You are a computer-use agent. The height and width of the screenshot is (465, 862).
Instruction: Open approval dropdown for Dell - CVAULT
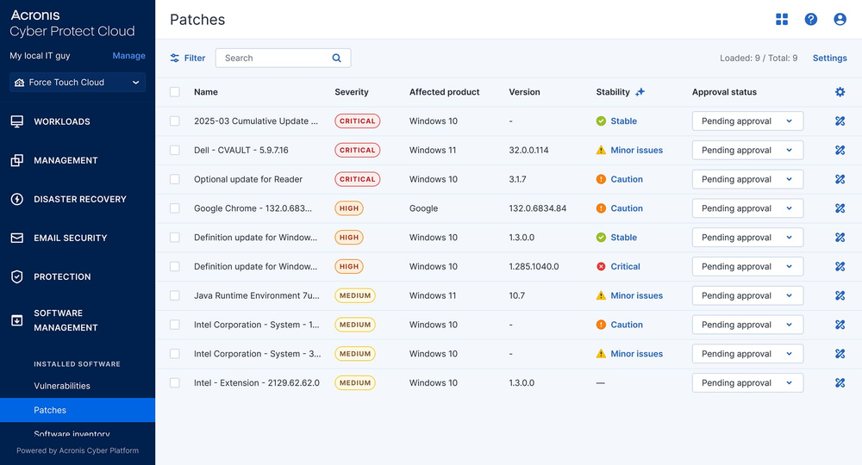coord(747,151)
